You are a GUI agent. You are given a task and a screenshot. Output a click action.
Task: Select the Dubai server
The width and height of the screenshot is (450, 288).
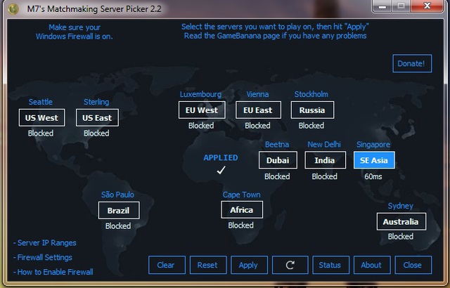pyautogui.click(x=278, y=160)
